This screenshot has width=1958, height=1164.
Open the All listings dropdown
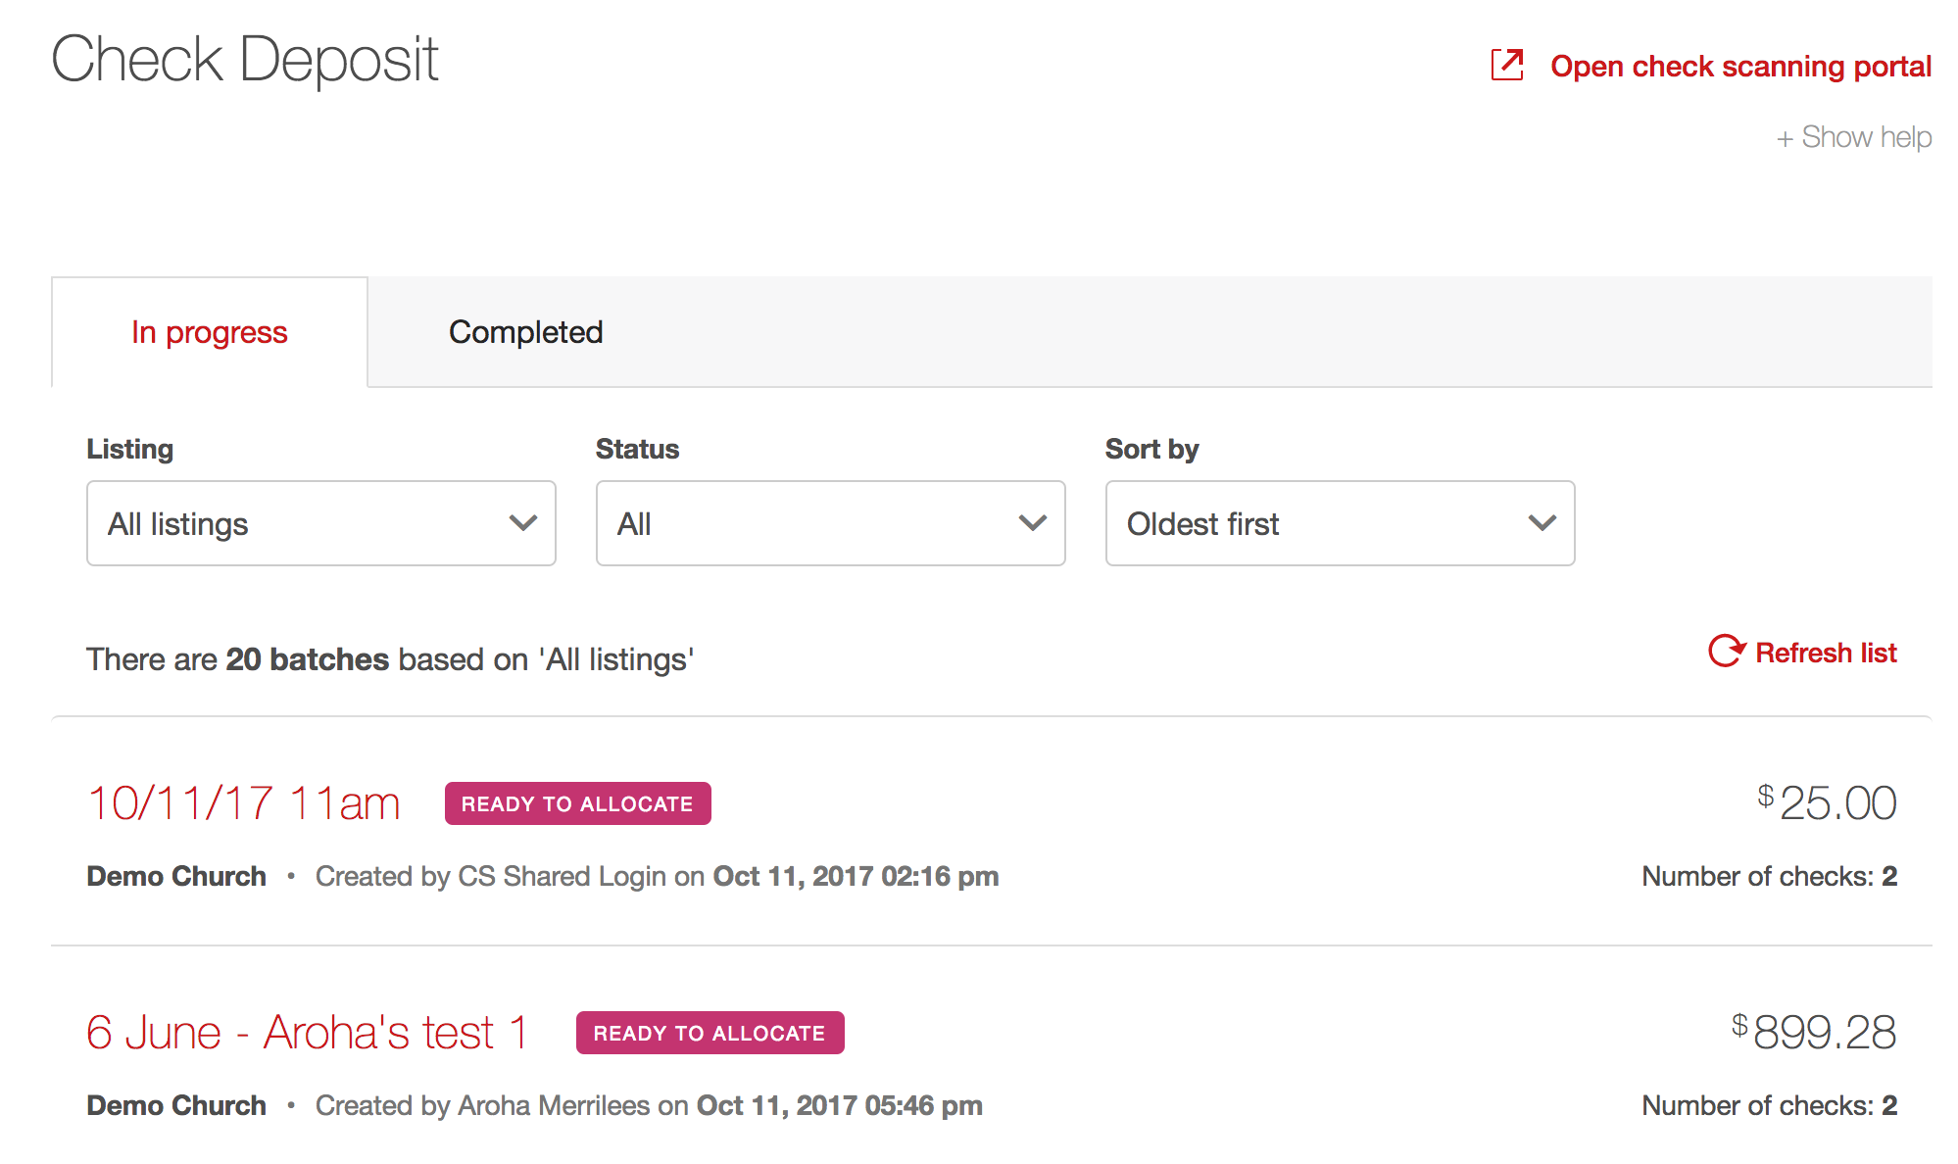(x=320, y=524)
